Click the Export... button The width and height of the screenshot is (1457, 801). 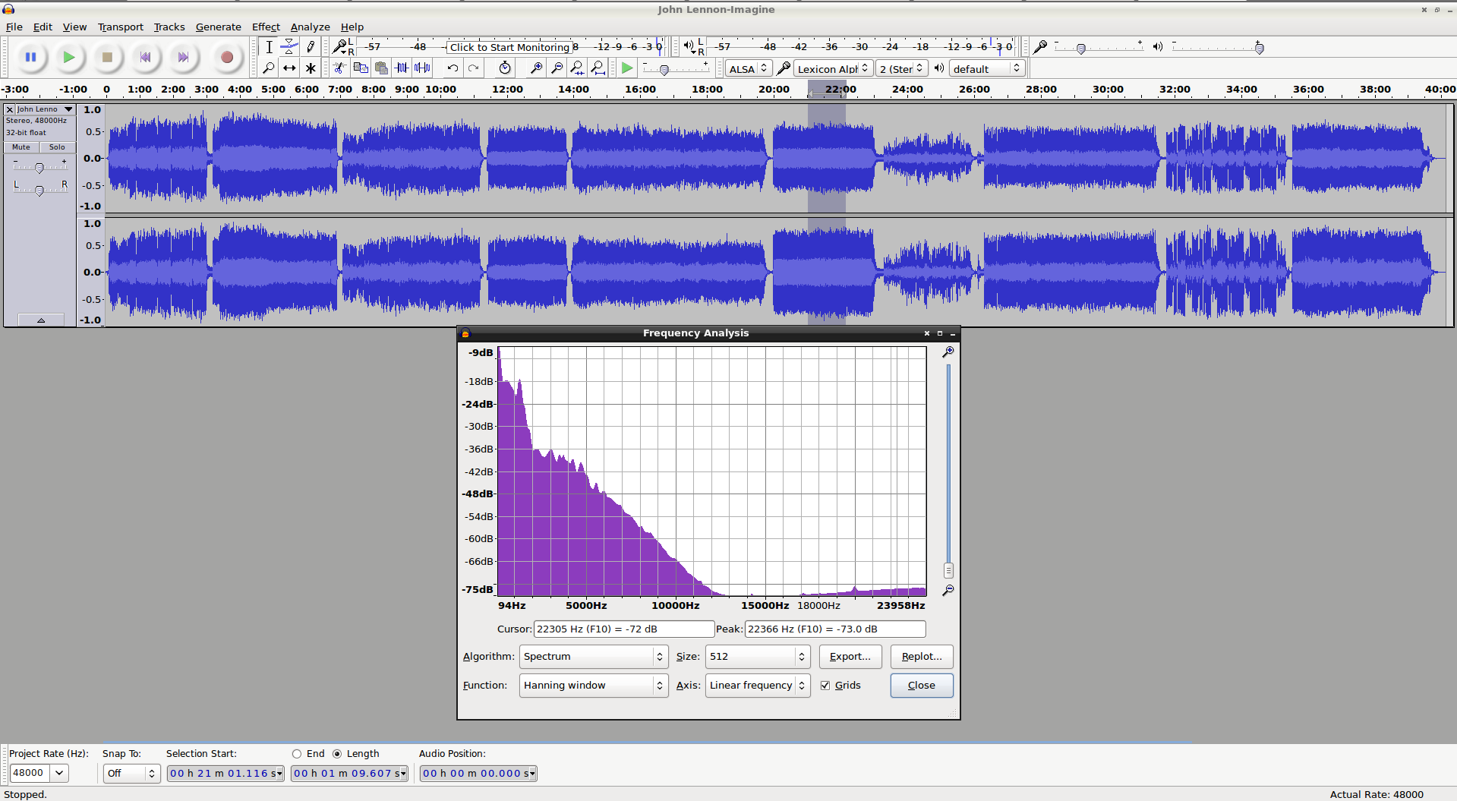(x=850, y=657)
